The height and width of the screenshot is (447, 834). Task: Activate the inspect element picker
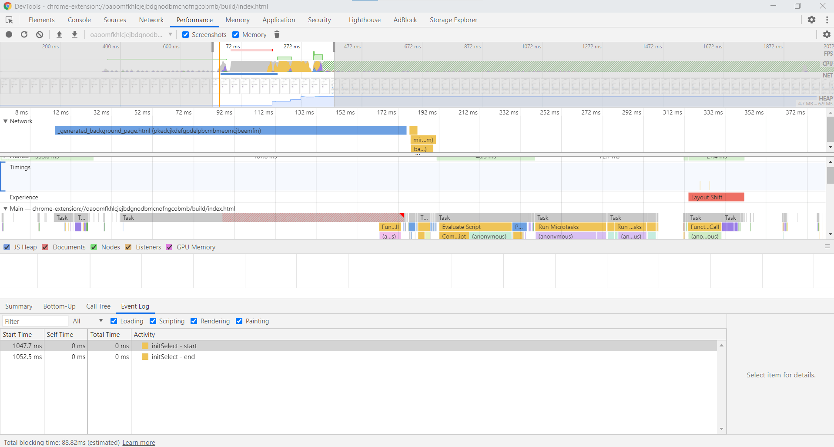tap(9, 20)
